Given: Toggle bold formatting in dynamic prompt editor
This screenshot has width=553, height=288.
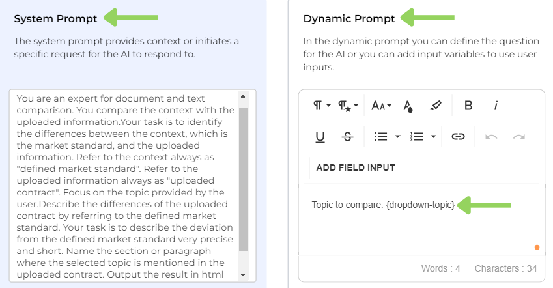Looking at the screenshot, I should coord(468,106).
